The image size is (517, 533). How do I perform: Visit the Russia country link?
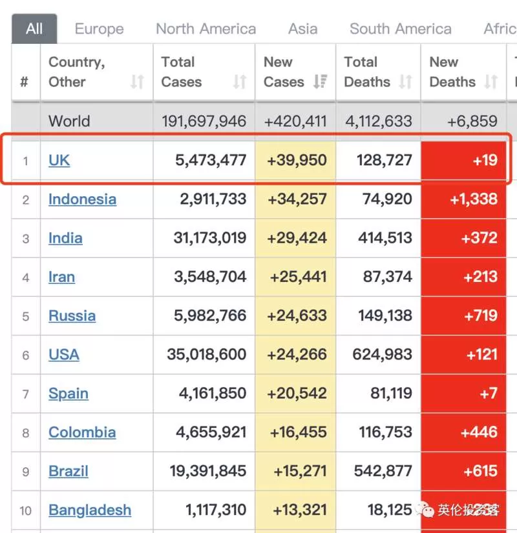[x=72, y=316]
